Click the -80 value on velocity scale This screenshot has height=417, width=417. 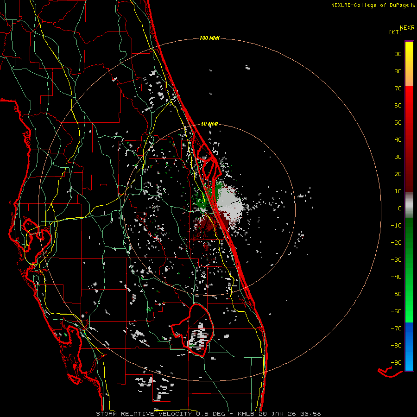pyautogui.click(x=396, y=346)
